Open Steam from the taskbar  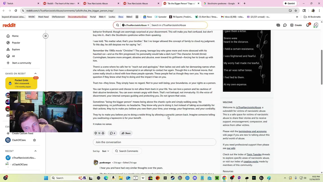[x=173, y=178]
